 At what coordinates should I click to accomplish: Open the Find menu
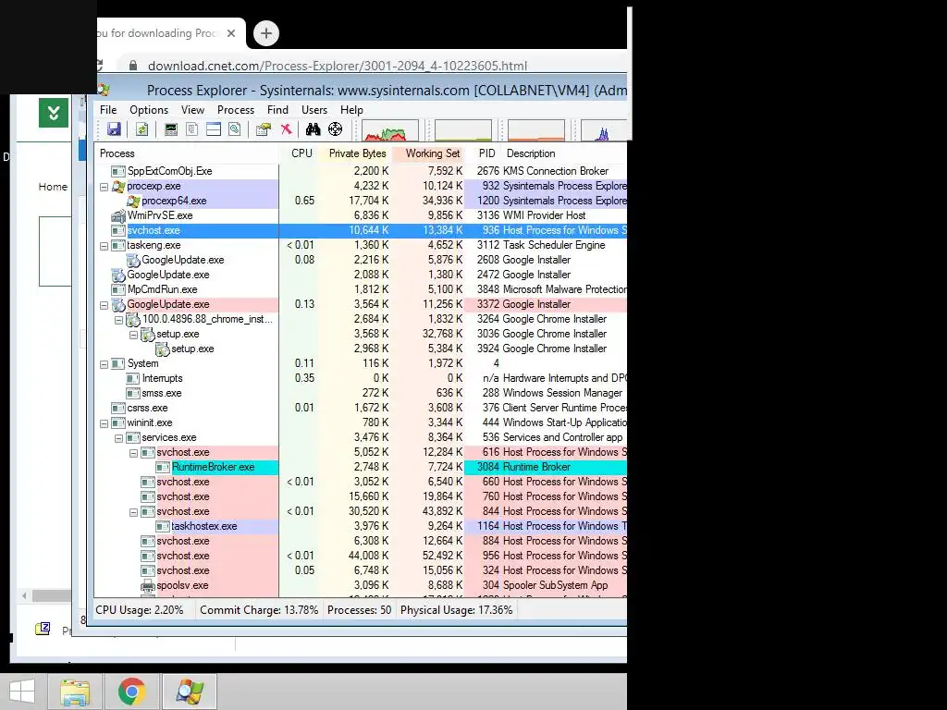(x=277, y=110)
